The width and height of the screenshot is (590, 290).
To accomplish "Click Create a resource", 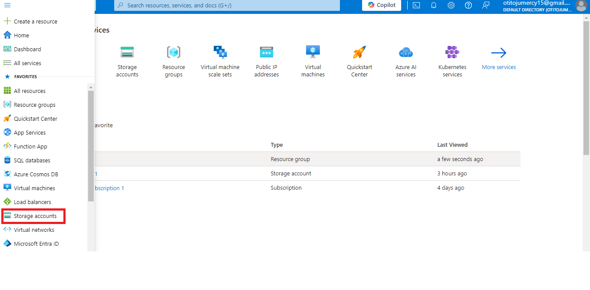I will (x=35, y=21).
